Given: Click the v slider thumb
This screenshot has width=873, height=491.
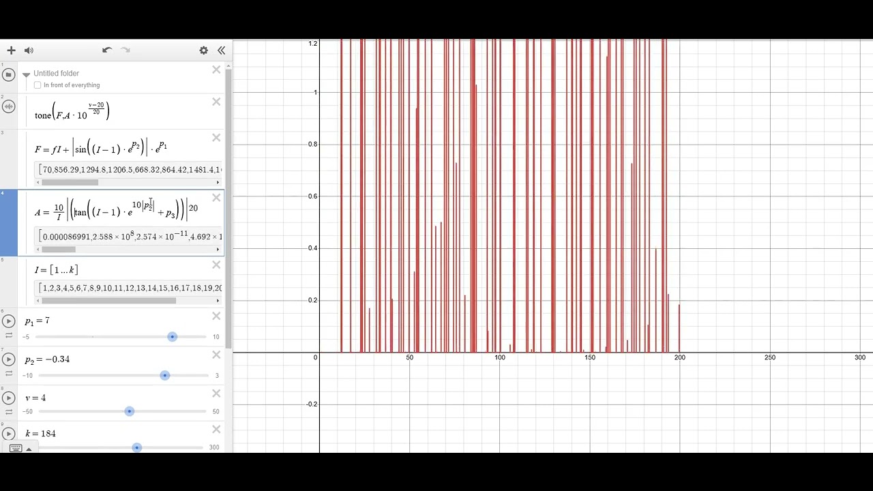Looking at the screenshot, I should [130, 411].
